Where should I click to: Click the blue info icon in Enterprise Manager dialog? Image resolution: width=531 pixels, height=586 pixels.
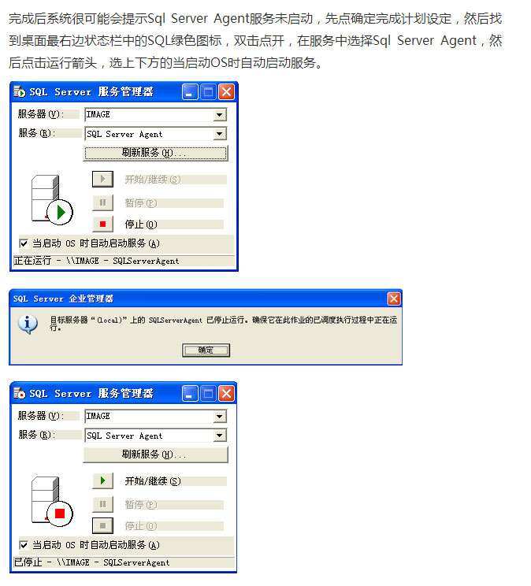click(28, 324)
